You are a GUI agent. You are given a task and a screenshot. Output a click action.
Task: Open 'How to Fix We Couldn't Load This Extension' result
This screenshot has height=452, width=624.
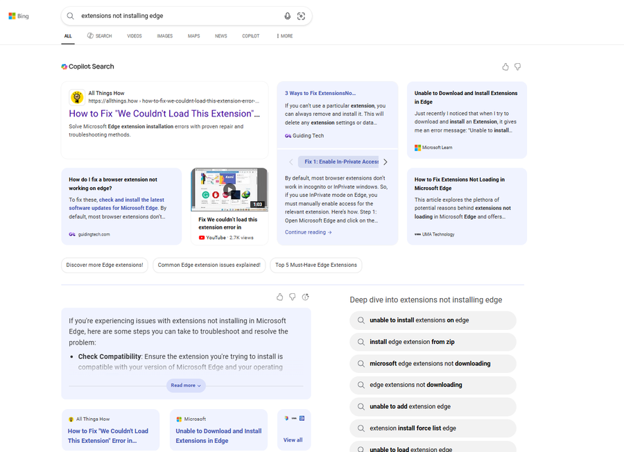pos(164,114)
